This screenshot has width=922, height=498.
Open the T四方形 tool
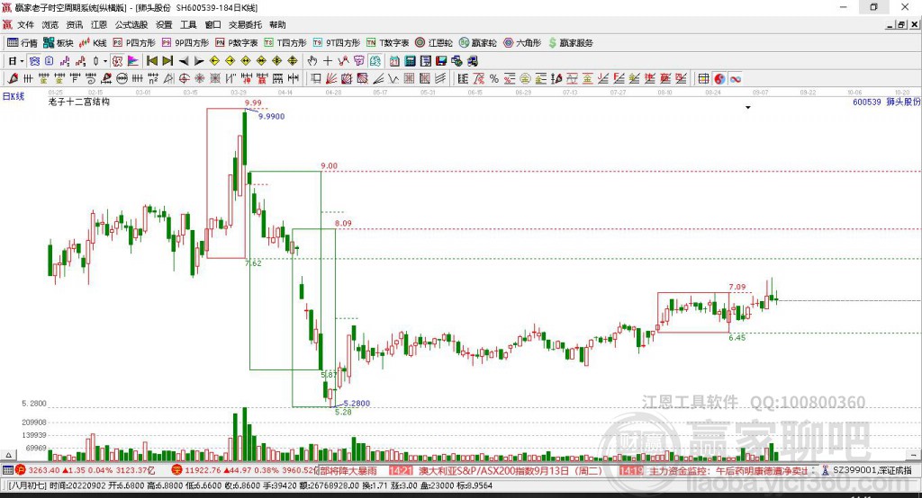[285, 43]
